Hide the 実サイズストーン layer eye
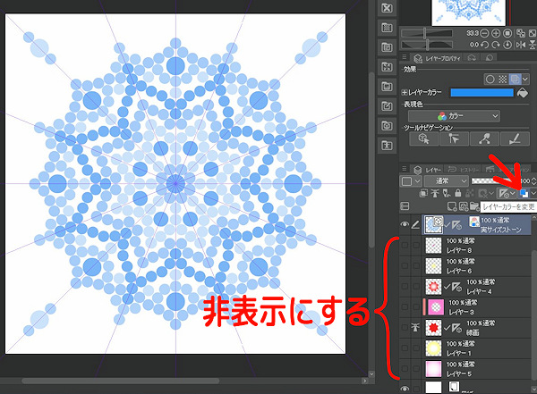Image resolution: width=537 pixels, height=394 pixels. 405,225
